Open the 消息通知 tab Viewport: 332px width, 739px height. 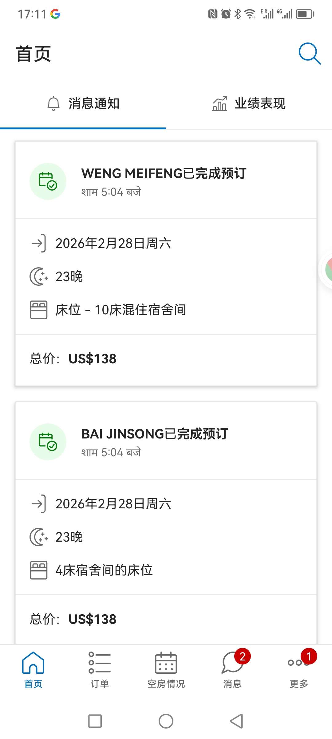click(83, 103)
